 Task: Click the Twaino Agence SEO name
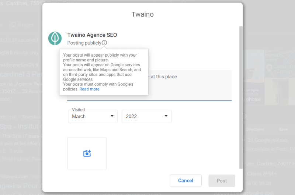coord(92,35)
